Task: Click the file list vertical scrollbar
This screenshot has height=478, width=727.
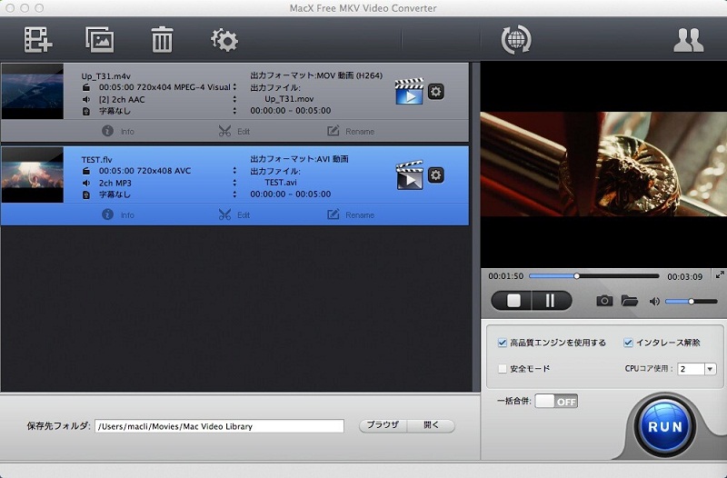Action: [x=475, y=227]
